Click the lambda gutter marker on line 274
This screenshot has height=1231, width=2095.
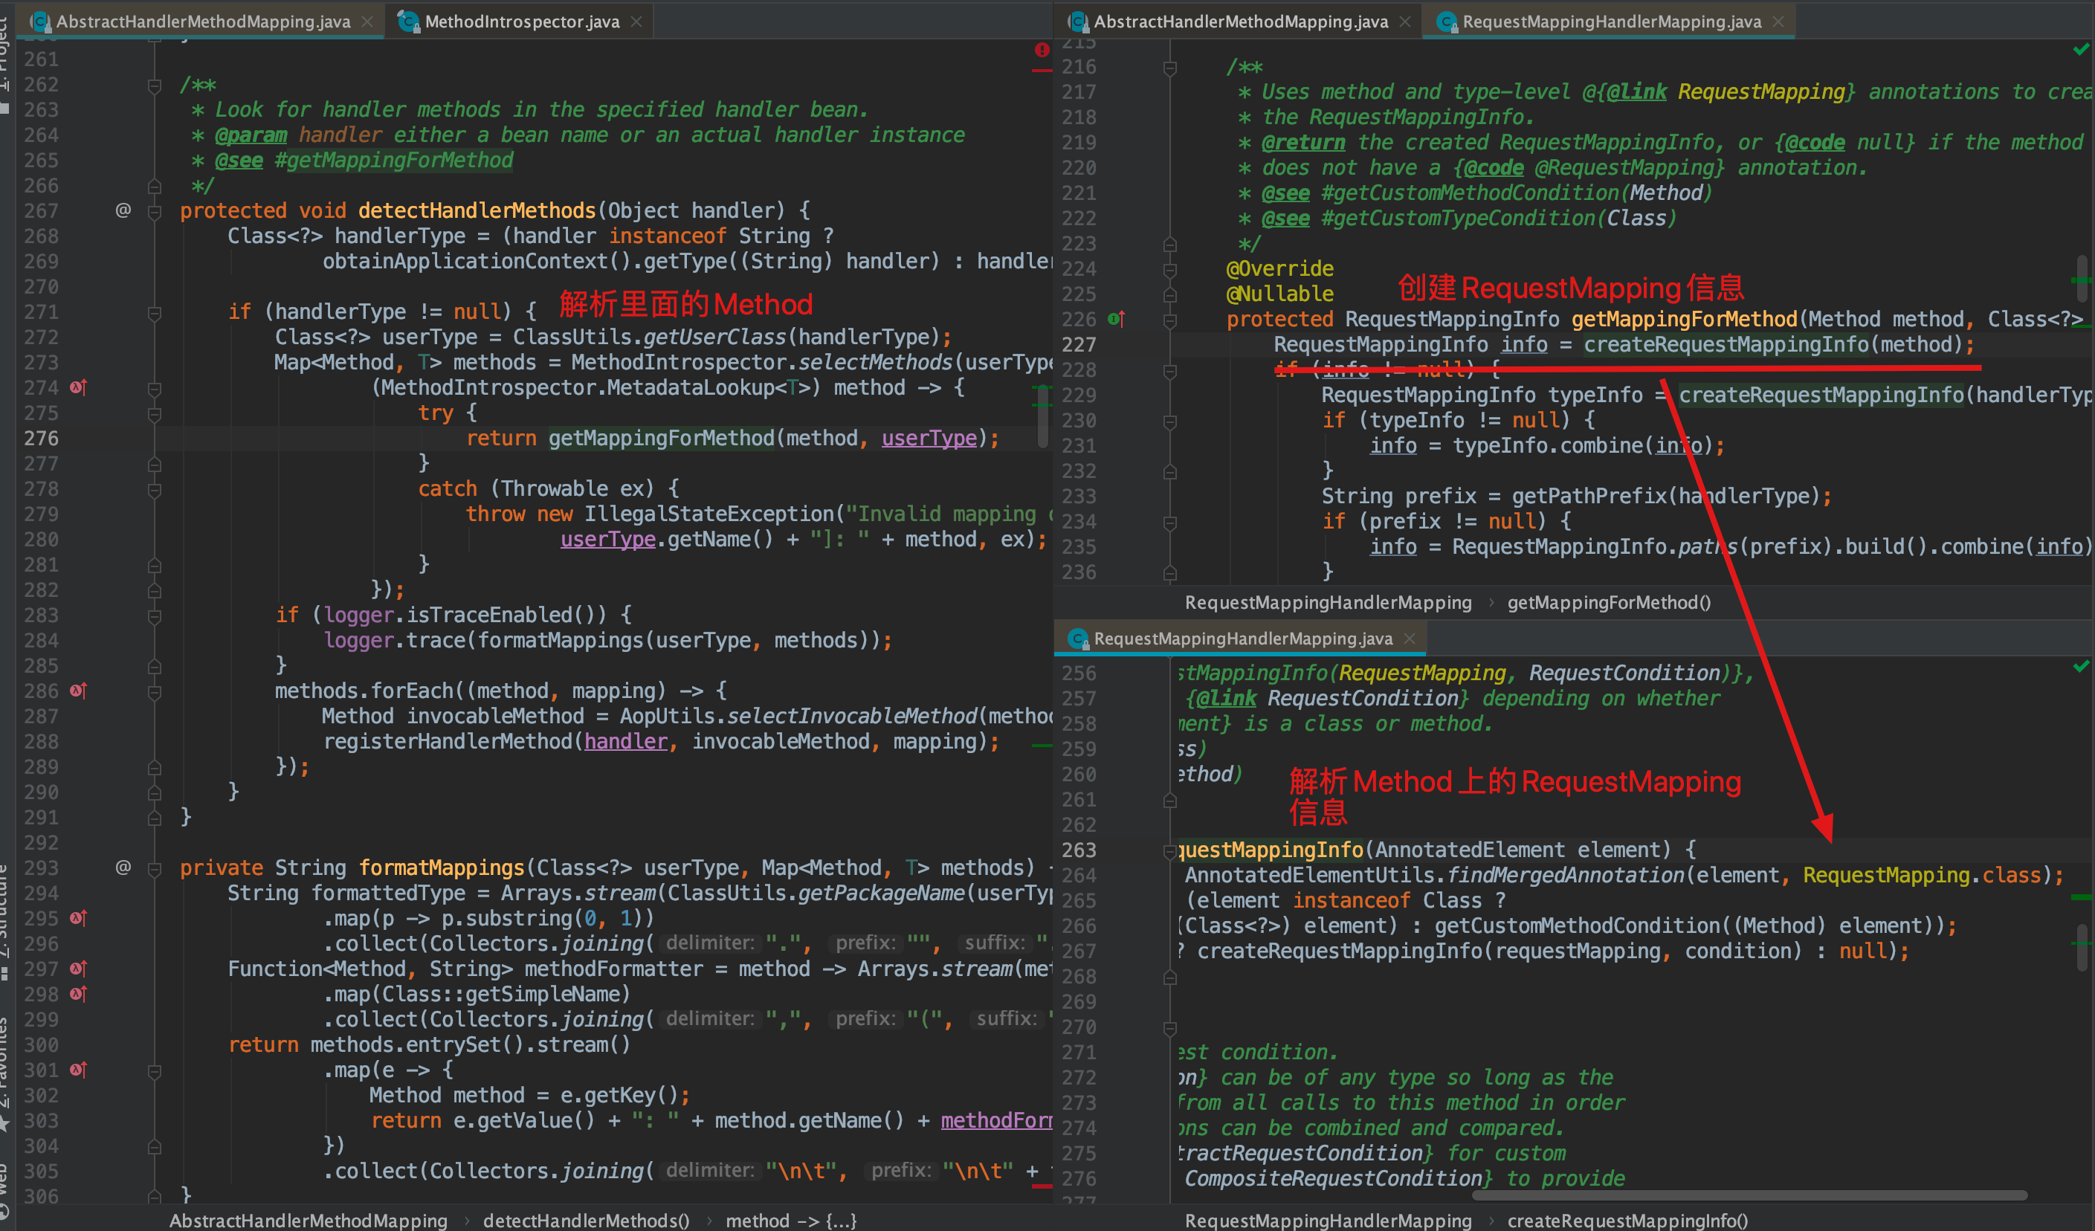tap(78, 387)
